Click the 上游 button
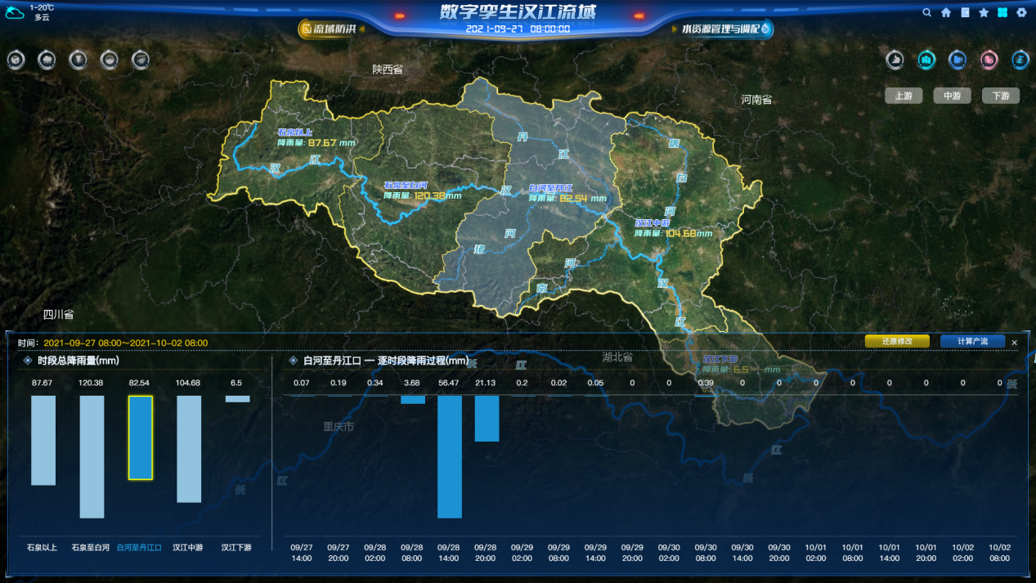Screen dimensions: 1036x583 click(904, 96)
